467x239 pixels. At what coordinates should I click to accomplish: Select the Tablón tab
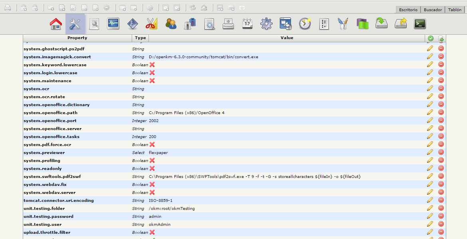pyautogui.click(x=455, y=10)
